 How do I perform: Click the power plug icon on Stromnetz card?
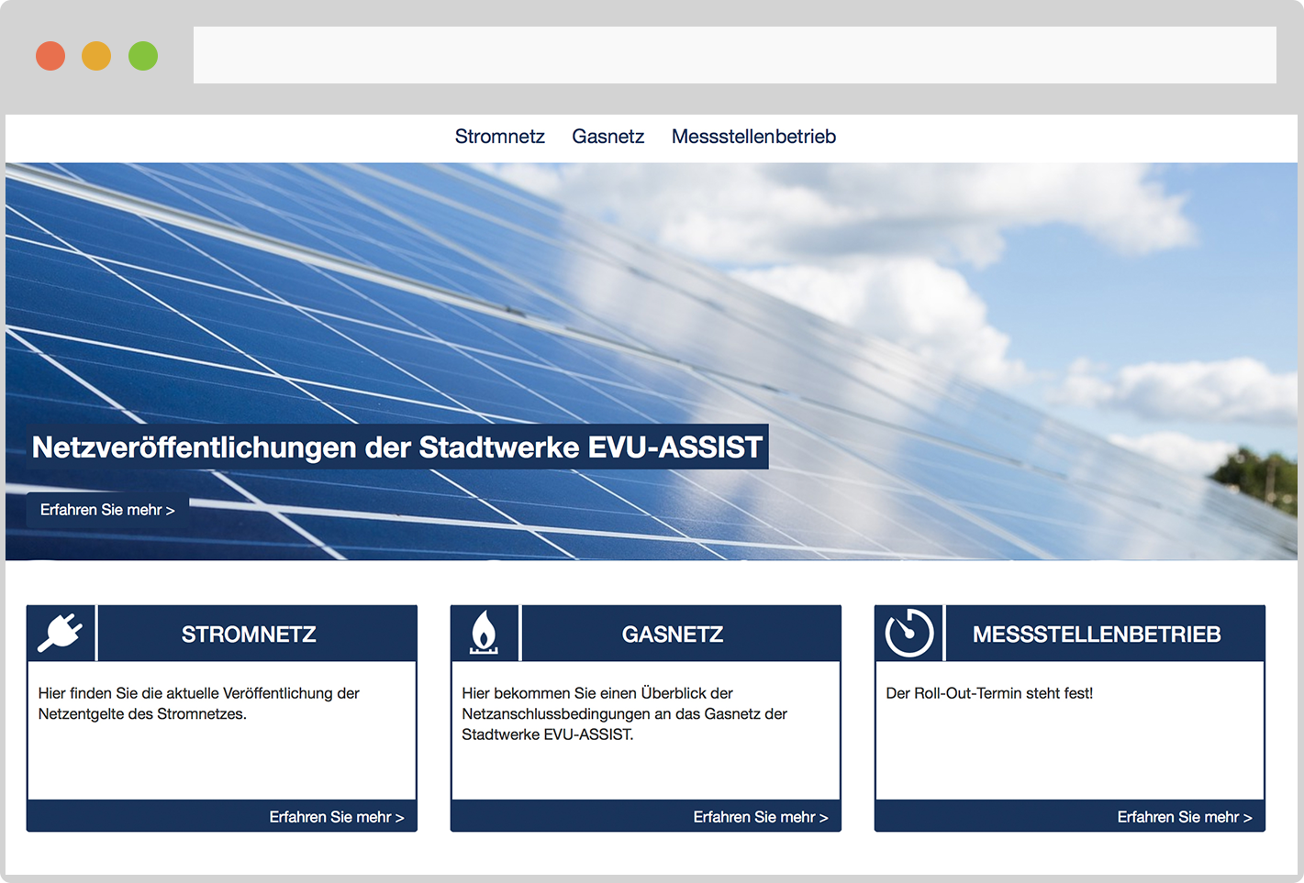point(61,633)
